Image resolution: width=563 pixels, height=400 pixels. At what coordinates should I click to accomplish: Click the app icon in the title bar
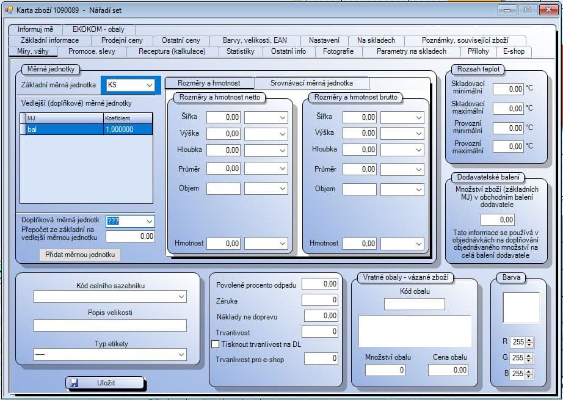coord(9,10)
